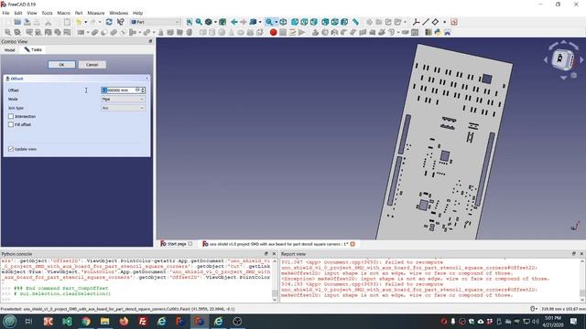Screen dimensions: 586x329
Task: Expand the draw style dropdown arrow
Action: click(216, 22)
